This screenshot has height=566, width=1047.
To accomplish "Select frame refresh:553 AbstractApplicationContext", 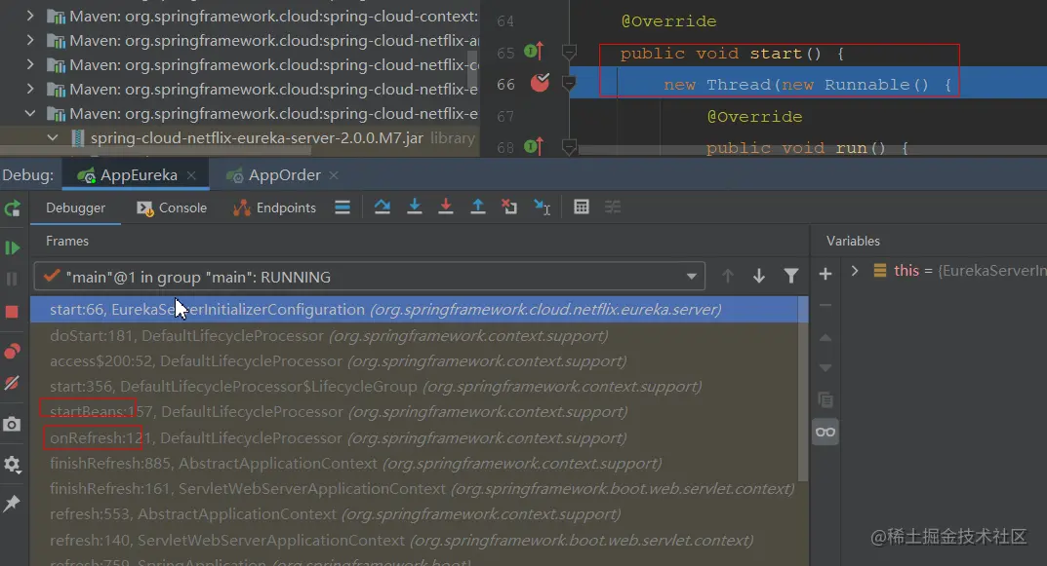I will coord(414,514).
